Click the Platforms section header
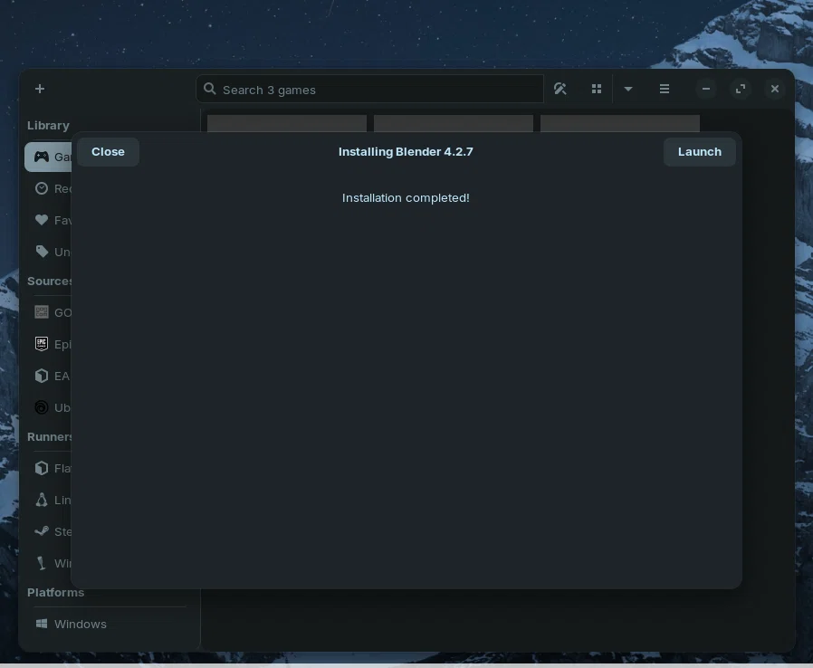813x668 pixels. (x=55, y=592)
